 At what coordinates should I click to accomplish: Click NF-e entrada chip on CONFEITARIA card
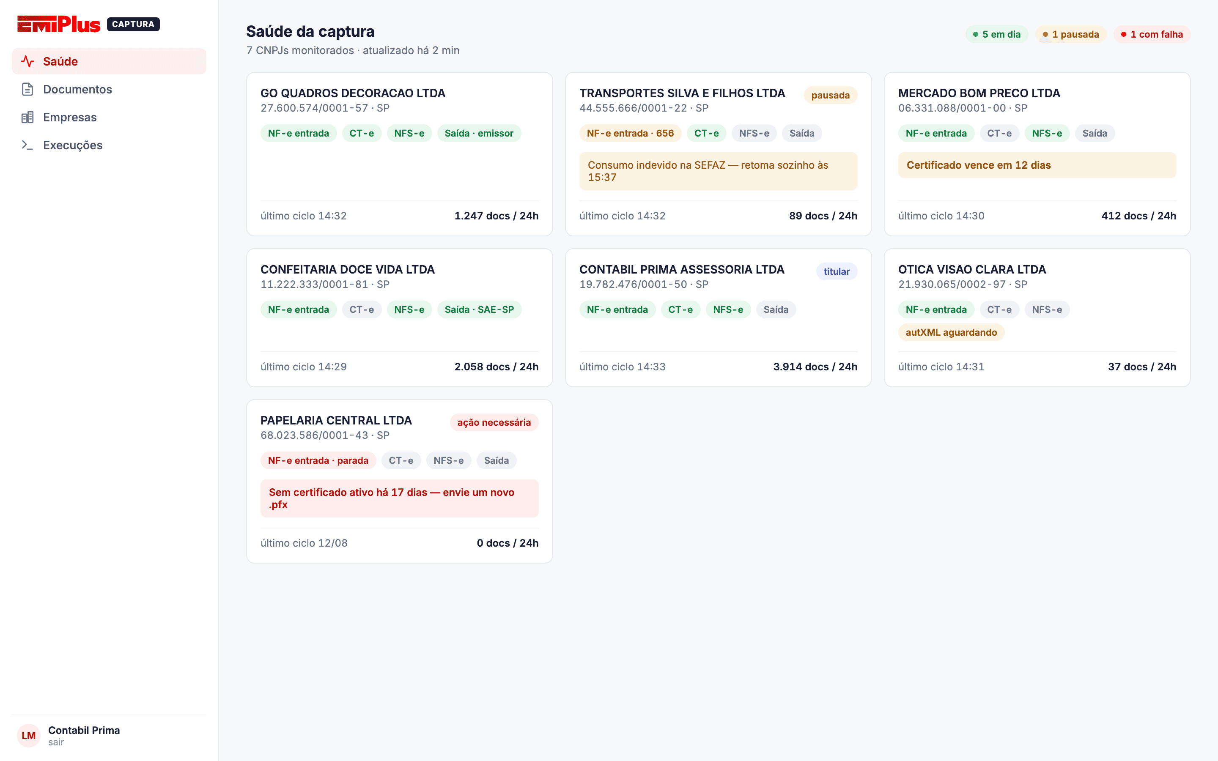pos(299,309)
